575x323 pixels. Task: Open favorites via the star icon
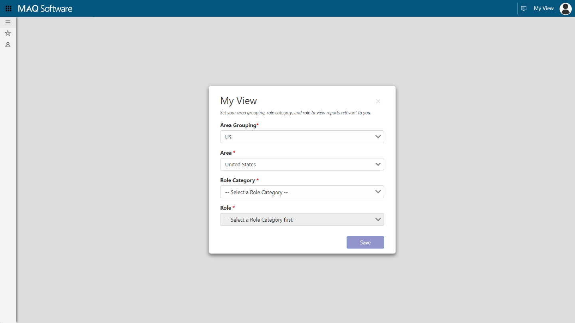(8, 33)
